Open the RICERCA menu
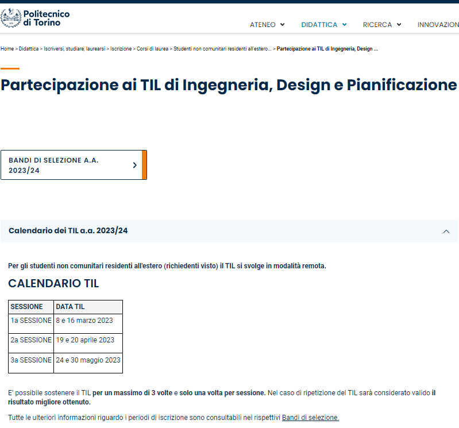This screenshot has height=428, width=459. 377,25
